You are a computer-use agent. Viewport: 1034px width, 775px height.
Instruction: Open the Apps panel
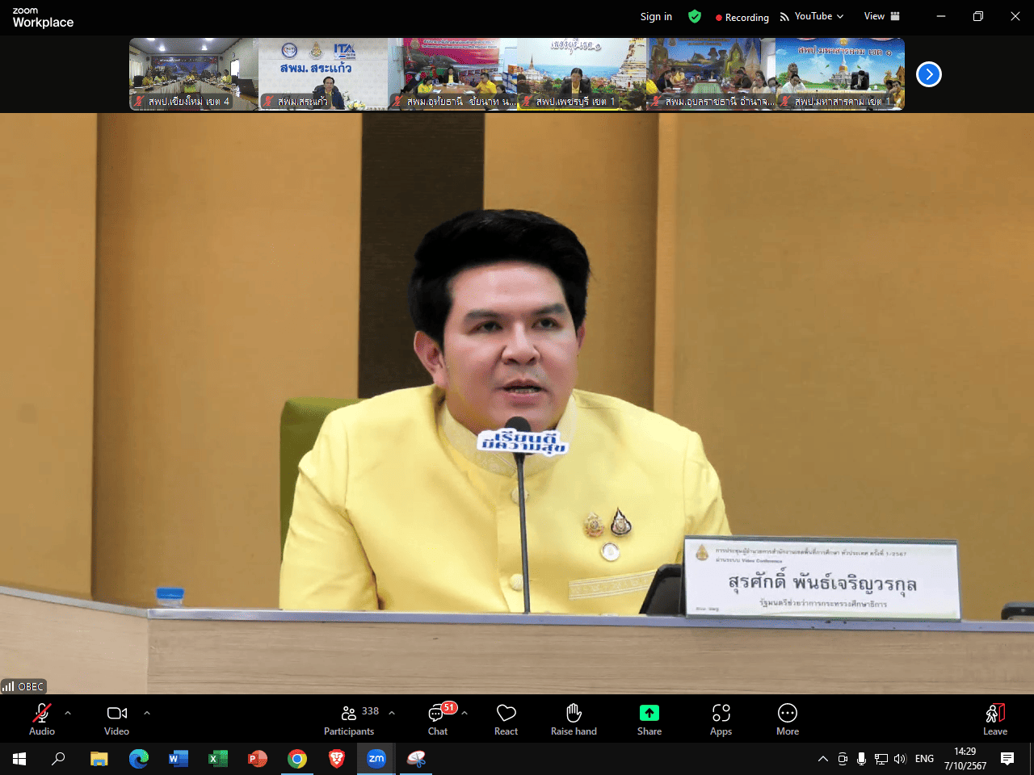click(721, 719)
